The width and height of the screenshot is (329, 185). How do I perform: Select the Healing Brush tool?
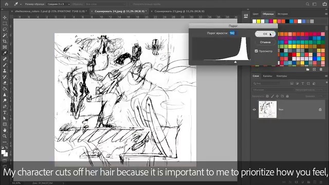pos(5,59)
